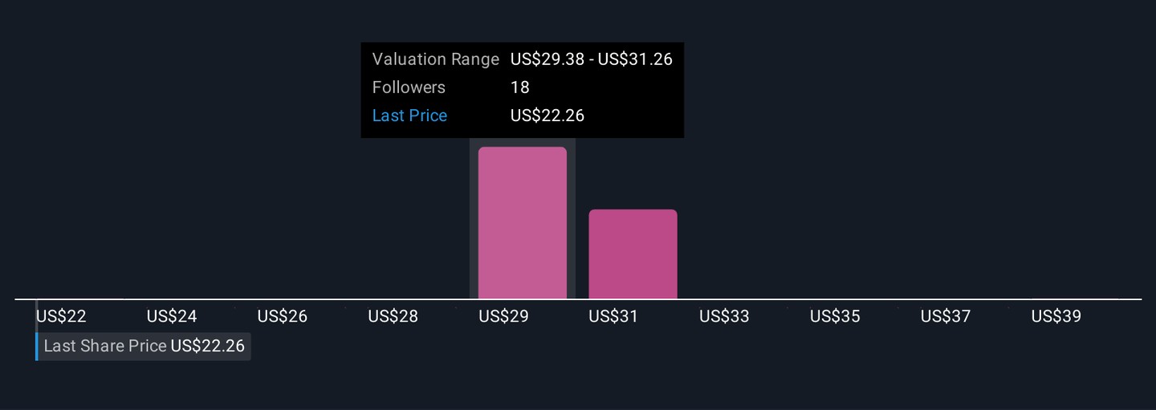
Task: Click the US$22 axis label
Action: [x=61, y=316]
